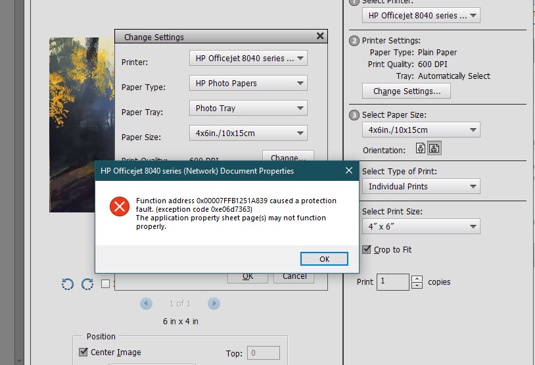Click OK in the HP error dialog
Viewport: 535px width, 365px height.
[324, 259]
